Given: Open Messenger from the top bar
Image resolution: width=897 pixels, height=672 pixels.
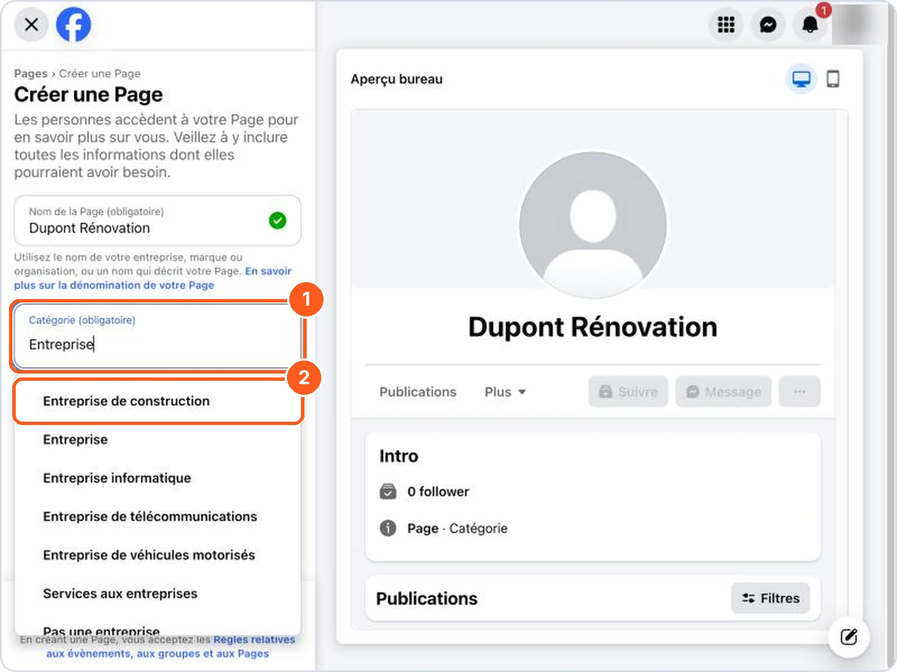Looking at the screenshot, I should click(768, 25).
